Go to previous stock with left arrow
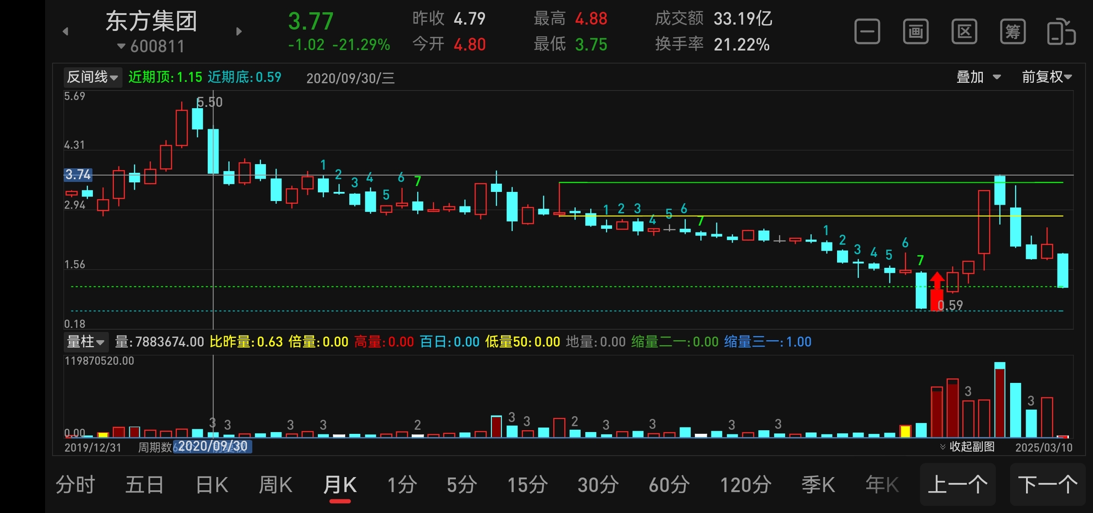 [66, 31]
